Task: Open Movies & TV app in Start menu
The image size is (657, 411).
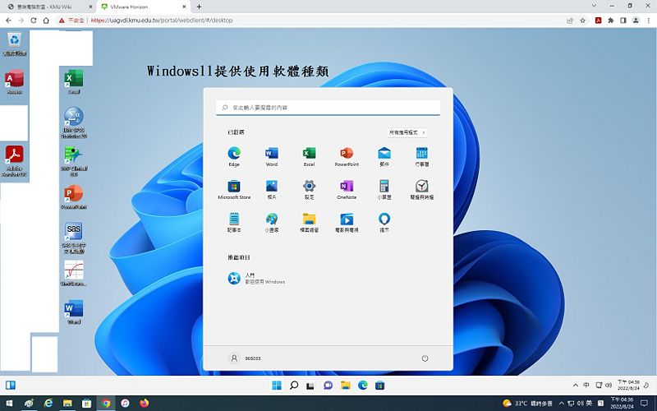Action: 347,222
